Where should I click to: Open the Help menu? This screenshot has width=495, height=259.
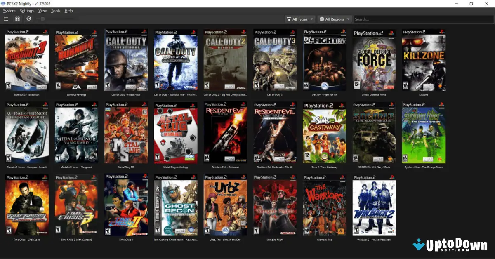(x=68, y=11)
